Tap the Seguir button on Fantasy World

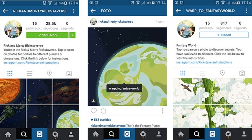[224, 35]
